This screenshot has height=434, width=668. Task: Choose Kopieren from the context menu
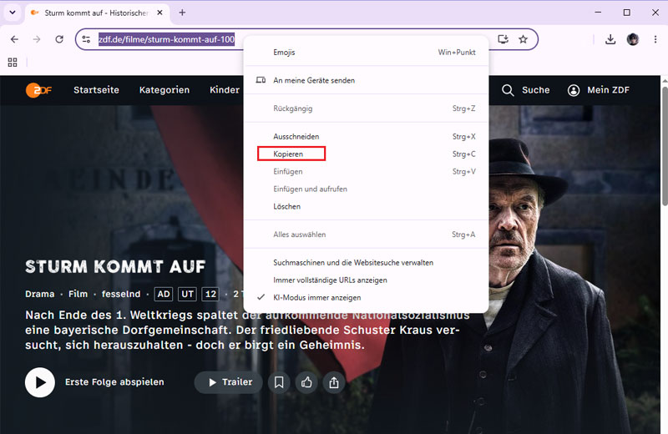(x=366, y=154)
